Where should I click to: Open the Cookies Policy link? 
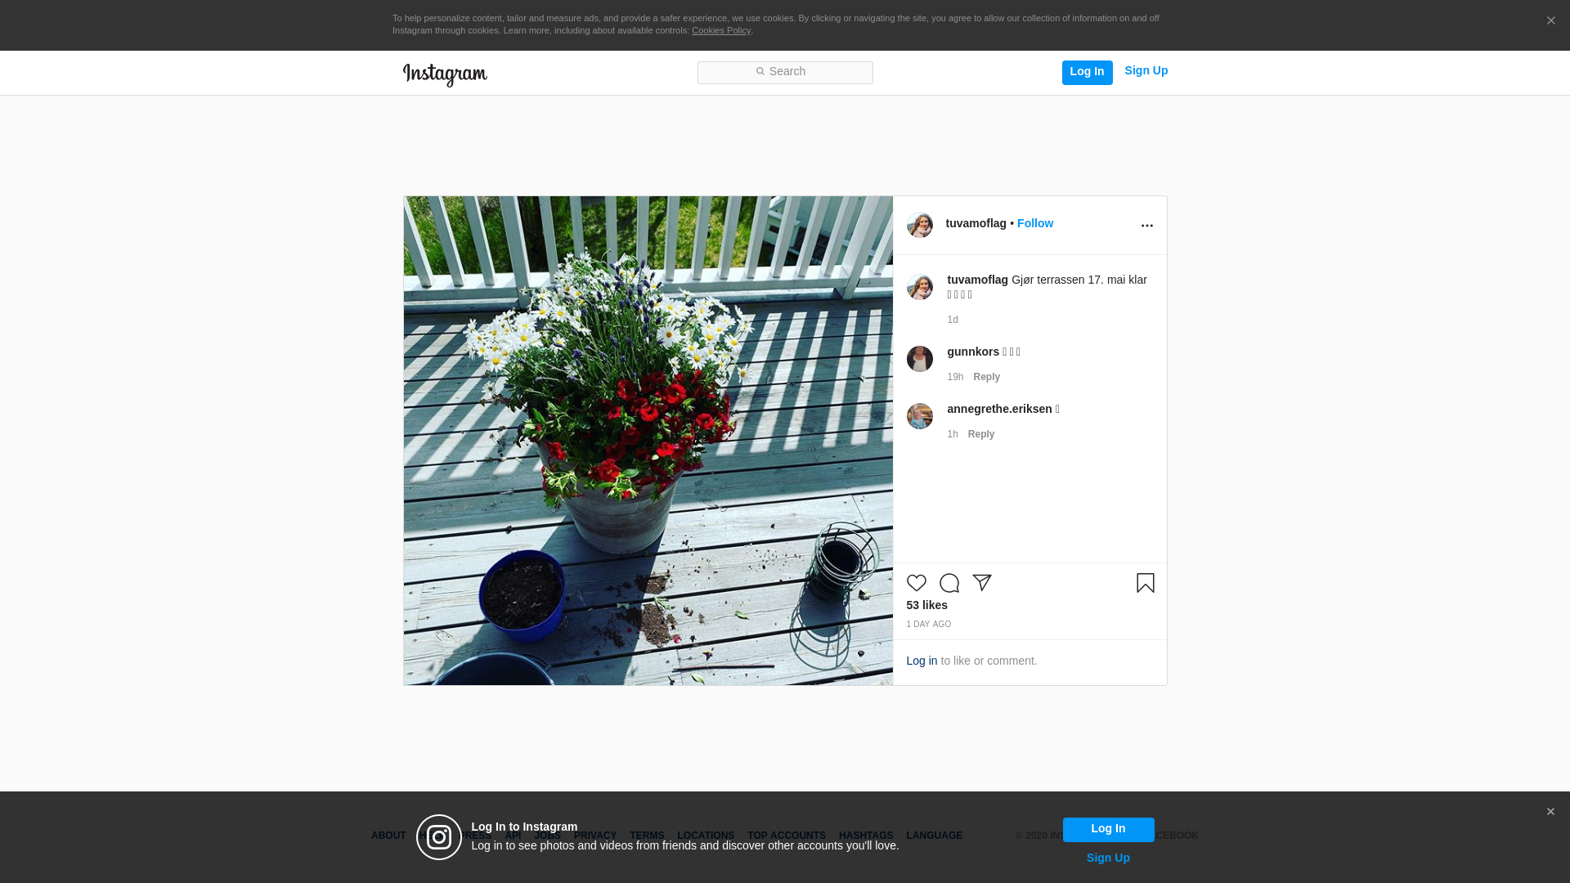pyautogui.click(x=721, y=30)
